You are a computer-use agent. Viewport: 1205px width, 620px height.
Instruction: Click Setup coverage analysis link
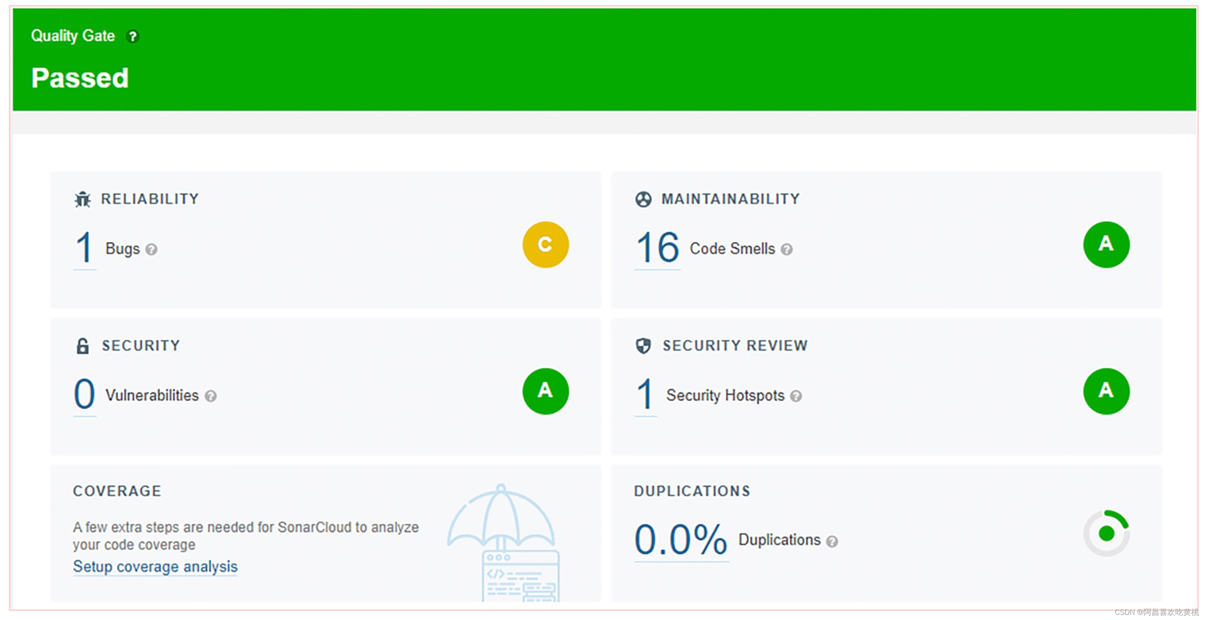(155, 567)
